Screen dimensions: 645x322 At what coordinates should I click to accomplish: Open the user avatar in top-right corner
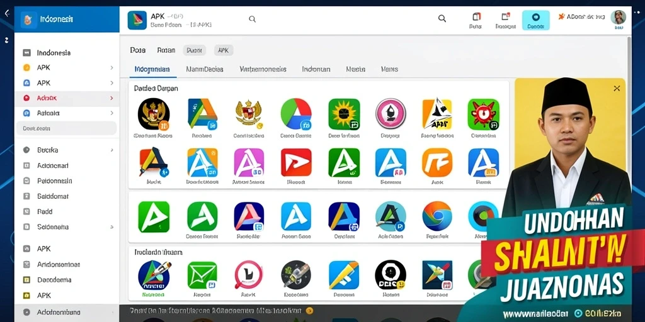click(x=619, y=18)
